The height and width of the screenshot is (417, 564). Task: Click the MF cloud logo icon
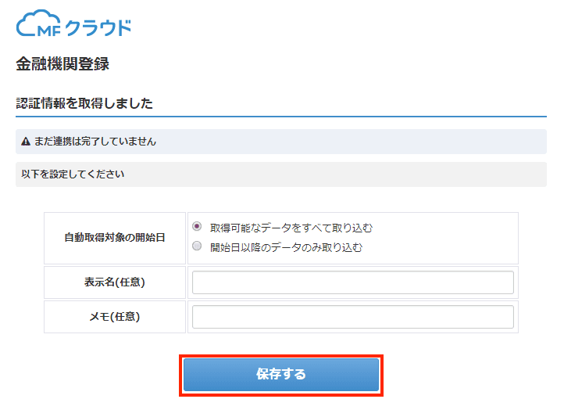click(x=38, y=24)
